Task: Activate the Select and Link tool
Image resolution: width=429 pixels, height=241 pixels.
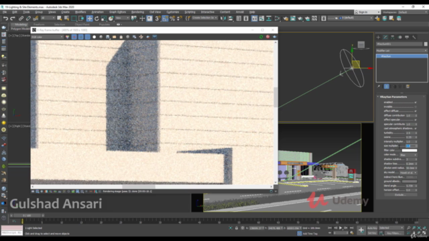Action: click(21, 18)
